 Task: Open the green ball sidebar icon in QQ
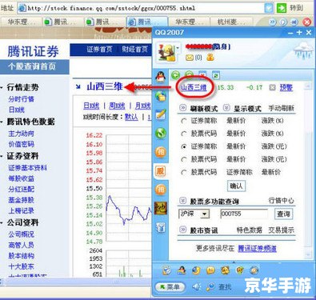pos(161,133)
